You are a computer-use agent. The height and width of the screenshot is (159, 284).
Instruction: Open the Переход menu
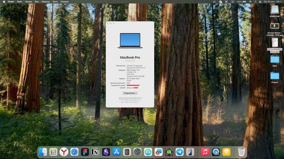point(46,2)
